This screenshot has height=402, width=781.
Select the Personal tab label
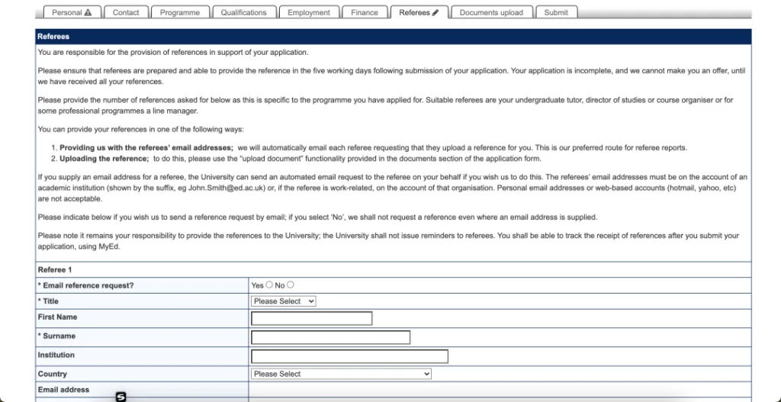66,13
